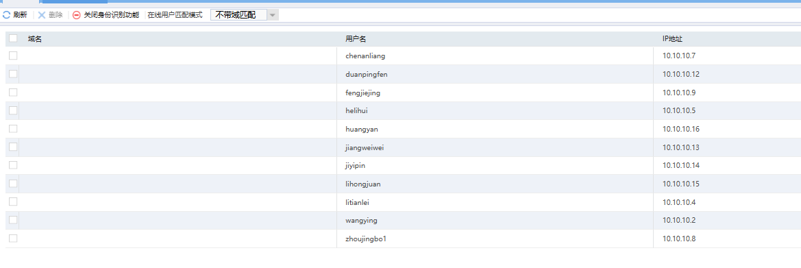This screenshot has height=268, width=801.
Task: Select the 不带域匹配 combo box field
Action: click(x=244, y=15)
